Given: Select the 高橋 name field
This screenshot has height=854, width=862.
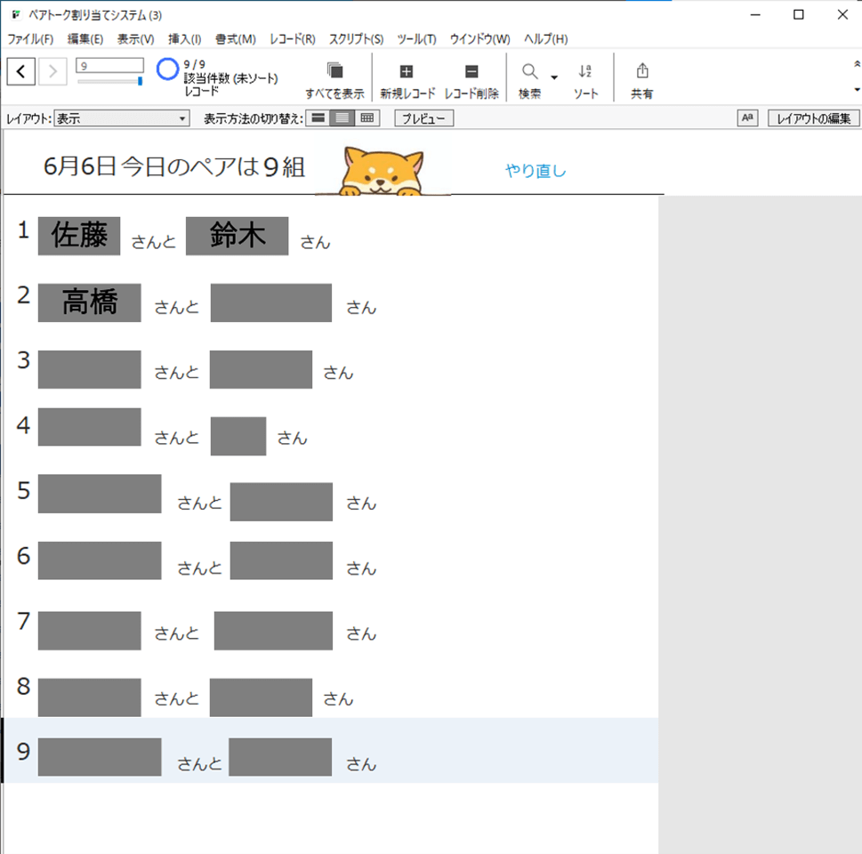Looking at the screenshot, I should (90, 302).
